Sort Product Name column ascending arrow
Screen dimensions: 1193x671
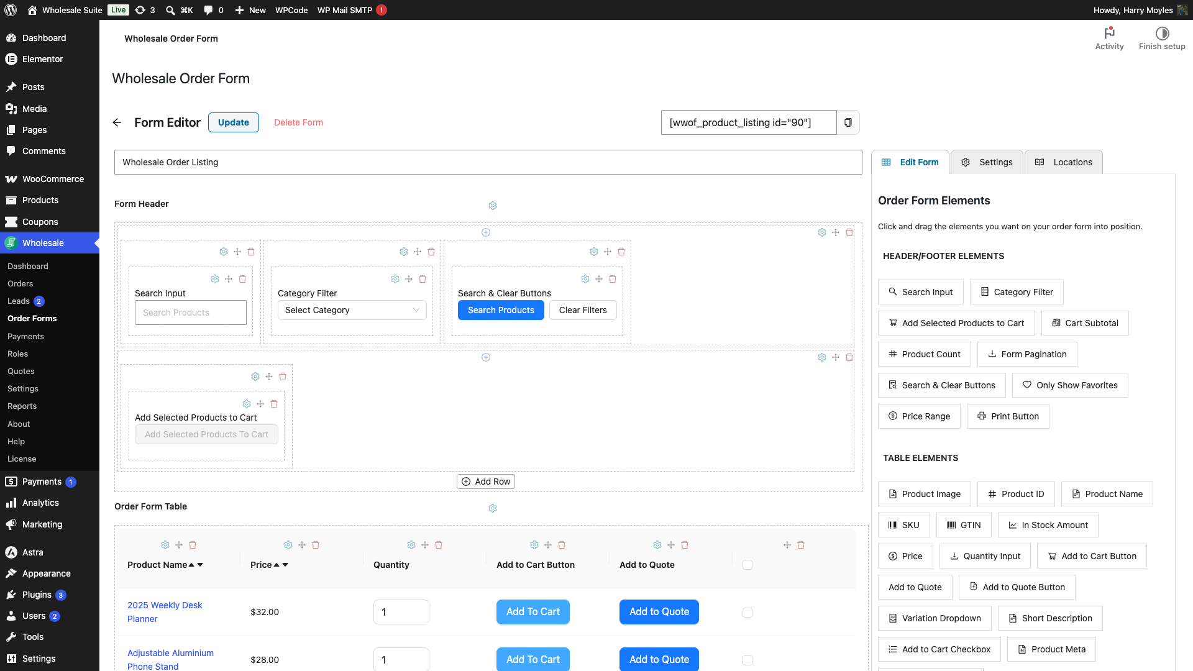[x=191, y=565]
